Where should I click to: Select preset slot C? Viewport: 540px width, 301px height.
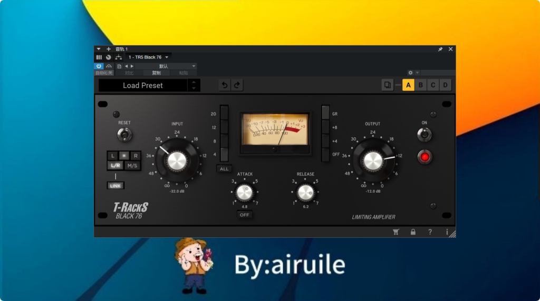point(433,85)
